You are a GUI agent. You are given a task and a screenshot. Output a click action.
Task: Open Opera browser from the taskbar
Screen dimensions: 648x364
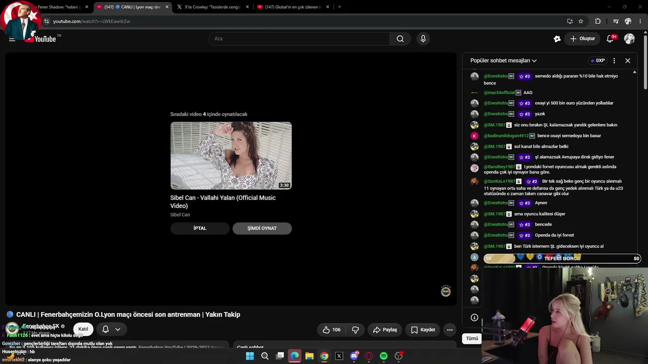(x=369, y=356)
